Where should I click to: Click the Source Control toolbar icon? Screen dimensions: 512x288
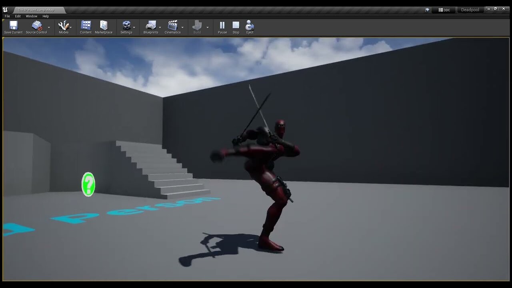point(36,26)
